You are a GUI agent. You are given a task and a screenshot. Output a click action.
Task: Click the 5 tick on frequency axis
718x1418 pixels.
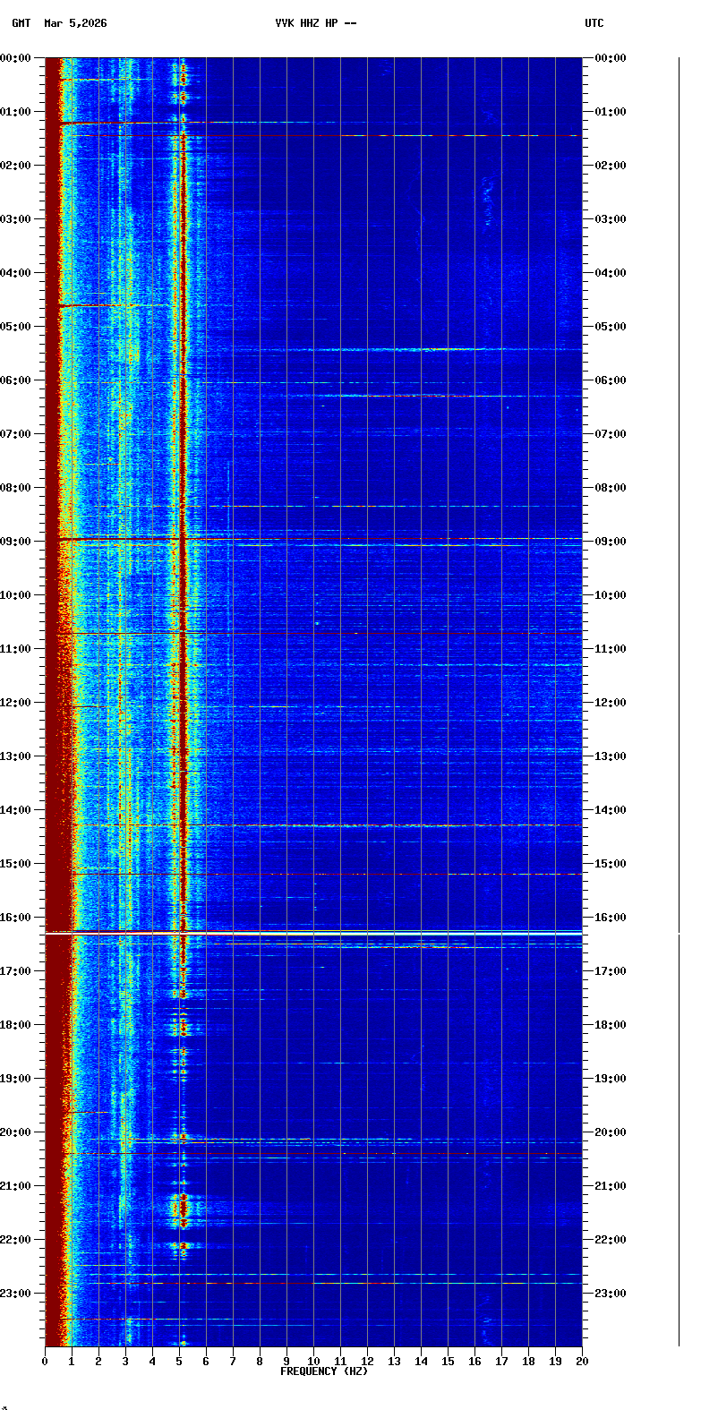coord(179,1362)
